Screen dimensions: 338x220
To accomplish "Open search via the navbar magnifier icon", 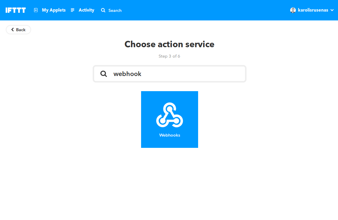I will (103, 10).
